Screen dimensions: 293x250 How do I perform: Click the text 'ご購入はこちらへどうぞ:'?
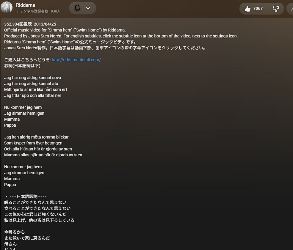(27, 60)
